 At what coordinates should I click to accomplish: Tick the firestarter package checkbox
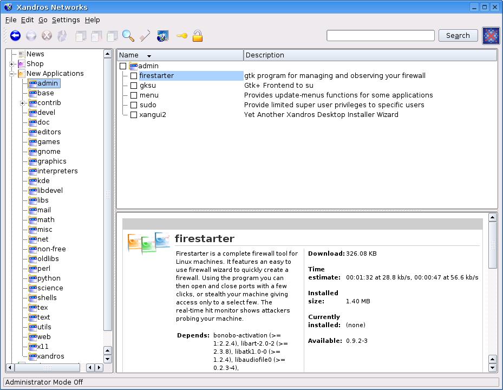point(134,76)
